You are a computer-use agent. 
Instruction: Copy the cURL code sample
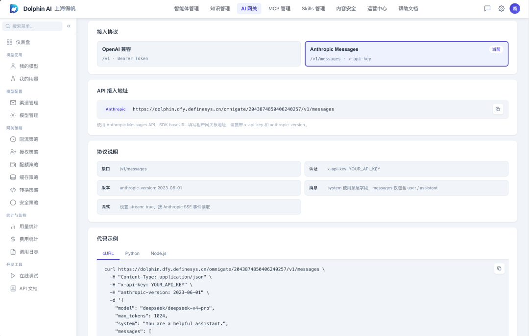[x=499, y=269]
